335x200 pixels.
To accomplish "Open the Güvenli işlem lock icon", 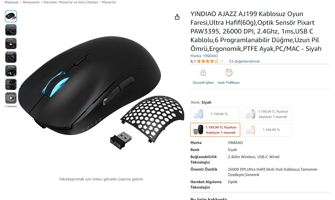I will pos(203,73).
